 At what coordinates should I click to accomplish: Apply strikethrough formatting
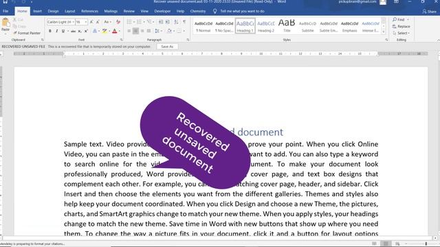73,31
